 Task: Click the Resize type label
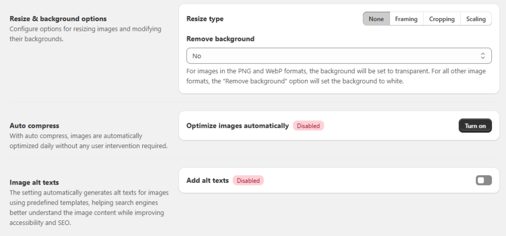[x=205, y=19]
